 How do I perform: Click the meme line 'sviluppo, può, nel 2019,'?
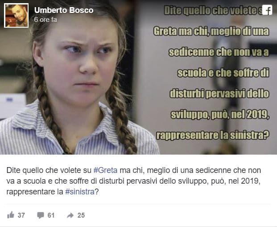click(x=220, y=115)
